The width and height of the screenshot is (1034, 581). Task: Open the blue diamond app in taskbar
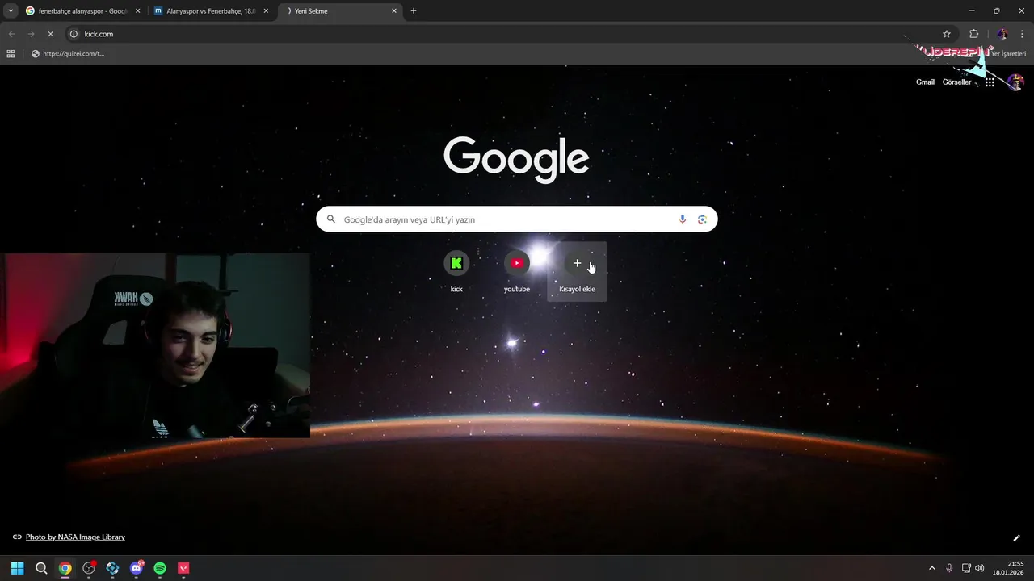(x=112, y=568)
